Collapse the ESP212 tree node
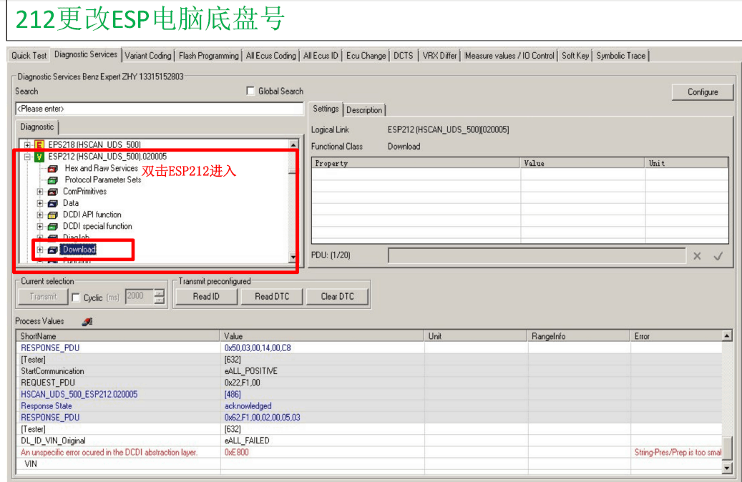This screenshot has width=742, height=482. click(27, 157)
